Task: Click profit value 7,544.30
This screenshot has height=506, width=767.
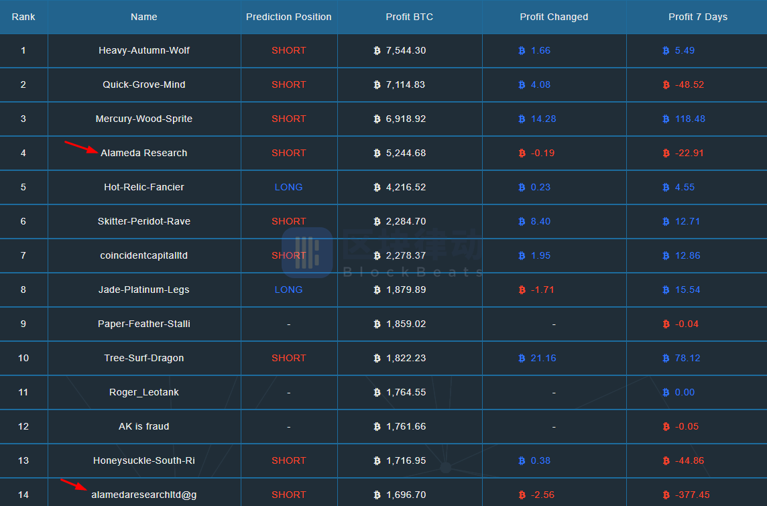Action: [x=406, y=50]
